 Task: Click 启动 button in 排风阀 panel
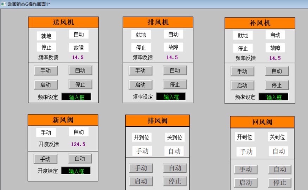[x=141, y=181]
